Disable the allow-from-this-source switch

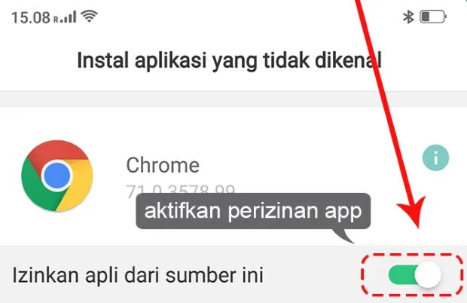(x=414, y=274)
